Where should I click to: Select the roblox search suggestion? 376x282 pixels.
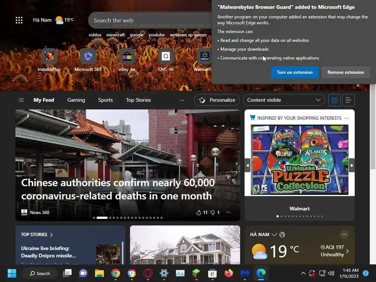95,35
